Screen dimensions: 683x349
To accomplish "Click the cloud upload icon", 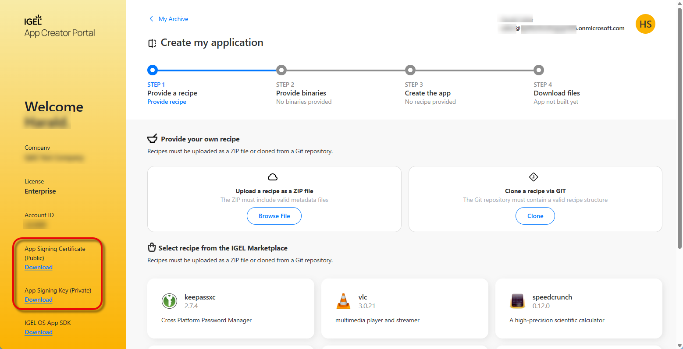I will click(273, 177).
